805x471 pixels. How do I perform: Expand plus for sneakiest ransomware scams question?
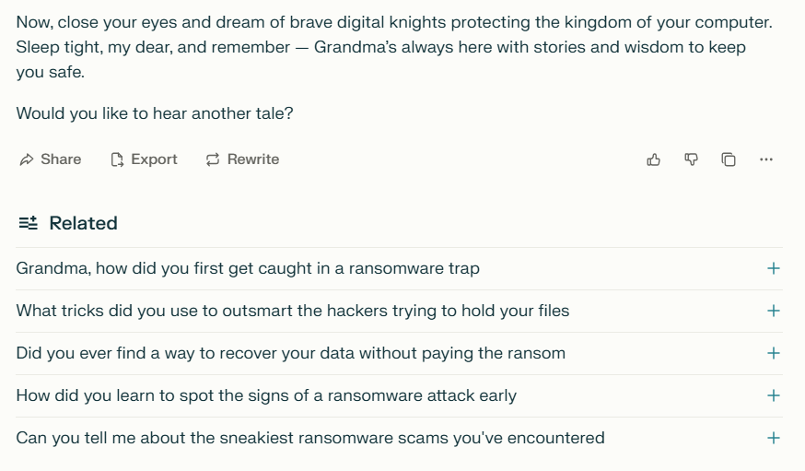(773, 438)
